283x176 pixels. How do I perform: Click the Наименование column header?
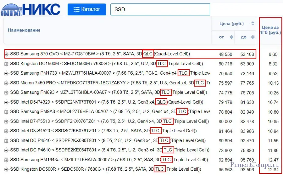coord(24,30)
